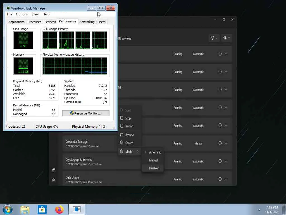Open Resource Monitor

click(86, 113)
